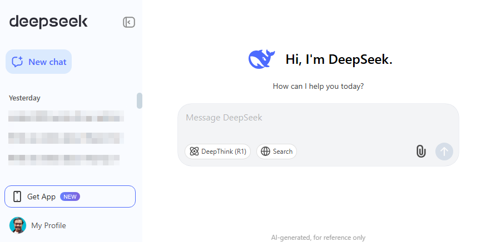
Task: Click 'AI-generated, for reference only' notice
Action: click(x=318, y=238)
